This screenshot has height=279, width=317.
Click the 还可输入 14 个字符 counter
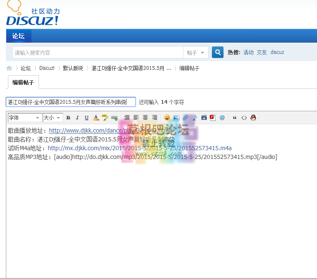161,102
